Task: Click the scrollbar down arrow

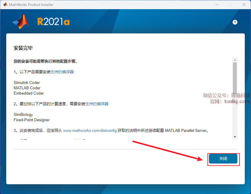Action: 235,137
